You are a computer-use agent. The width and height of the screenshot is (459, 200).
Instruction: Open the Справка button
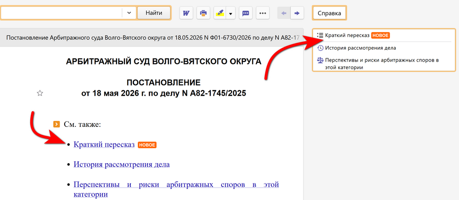pyautogui.click(x=329, y=13)
